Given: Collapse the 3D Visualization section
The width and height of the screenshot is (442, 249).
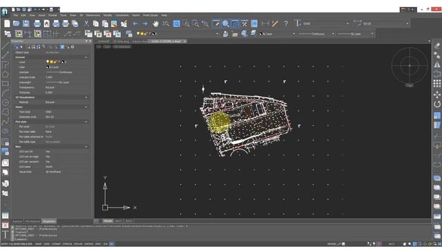Looking at the screenshot, I should [x=86, y=97].
